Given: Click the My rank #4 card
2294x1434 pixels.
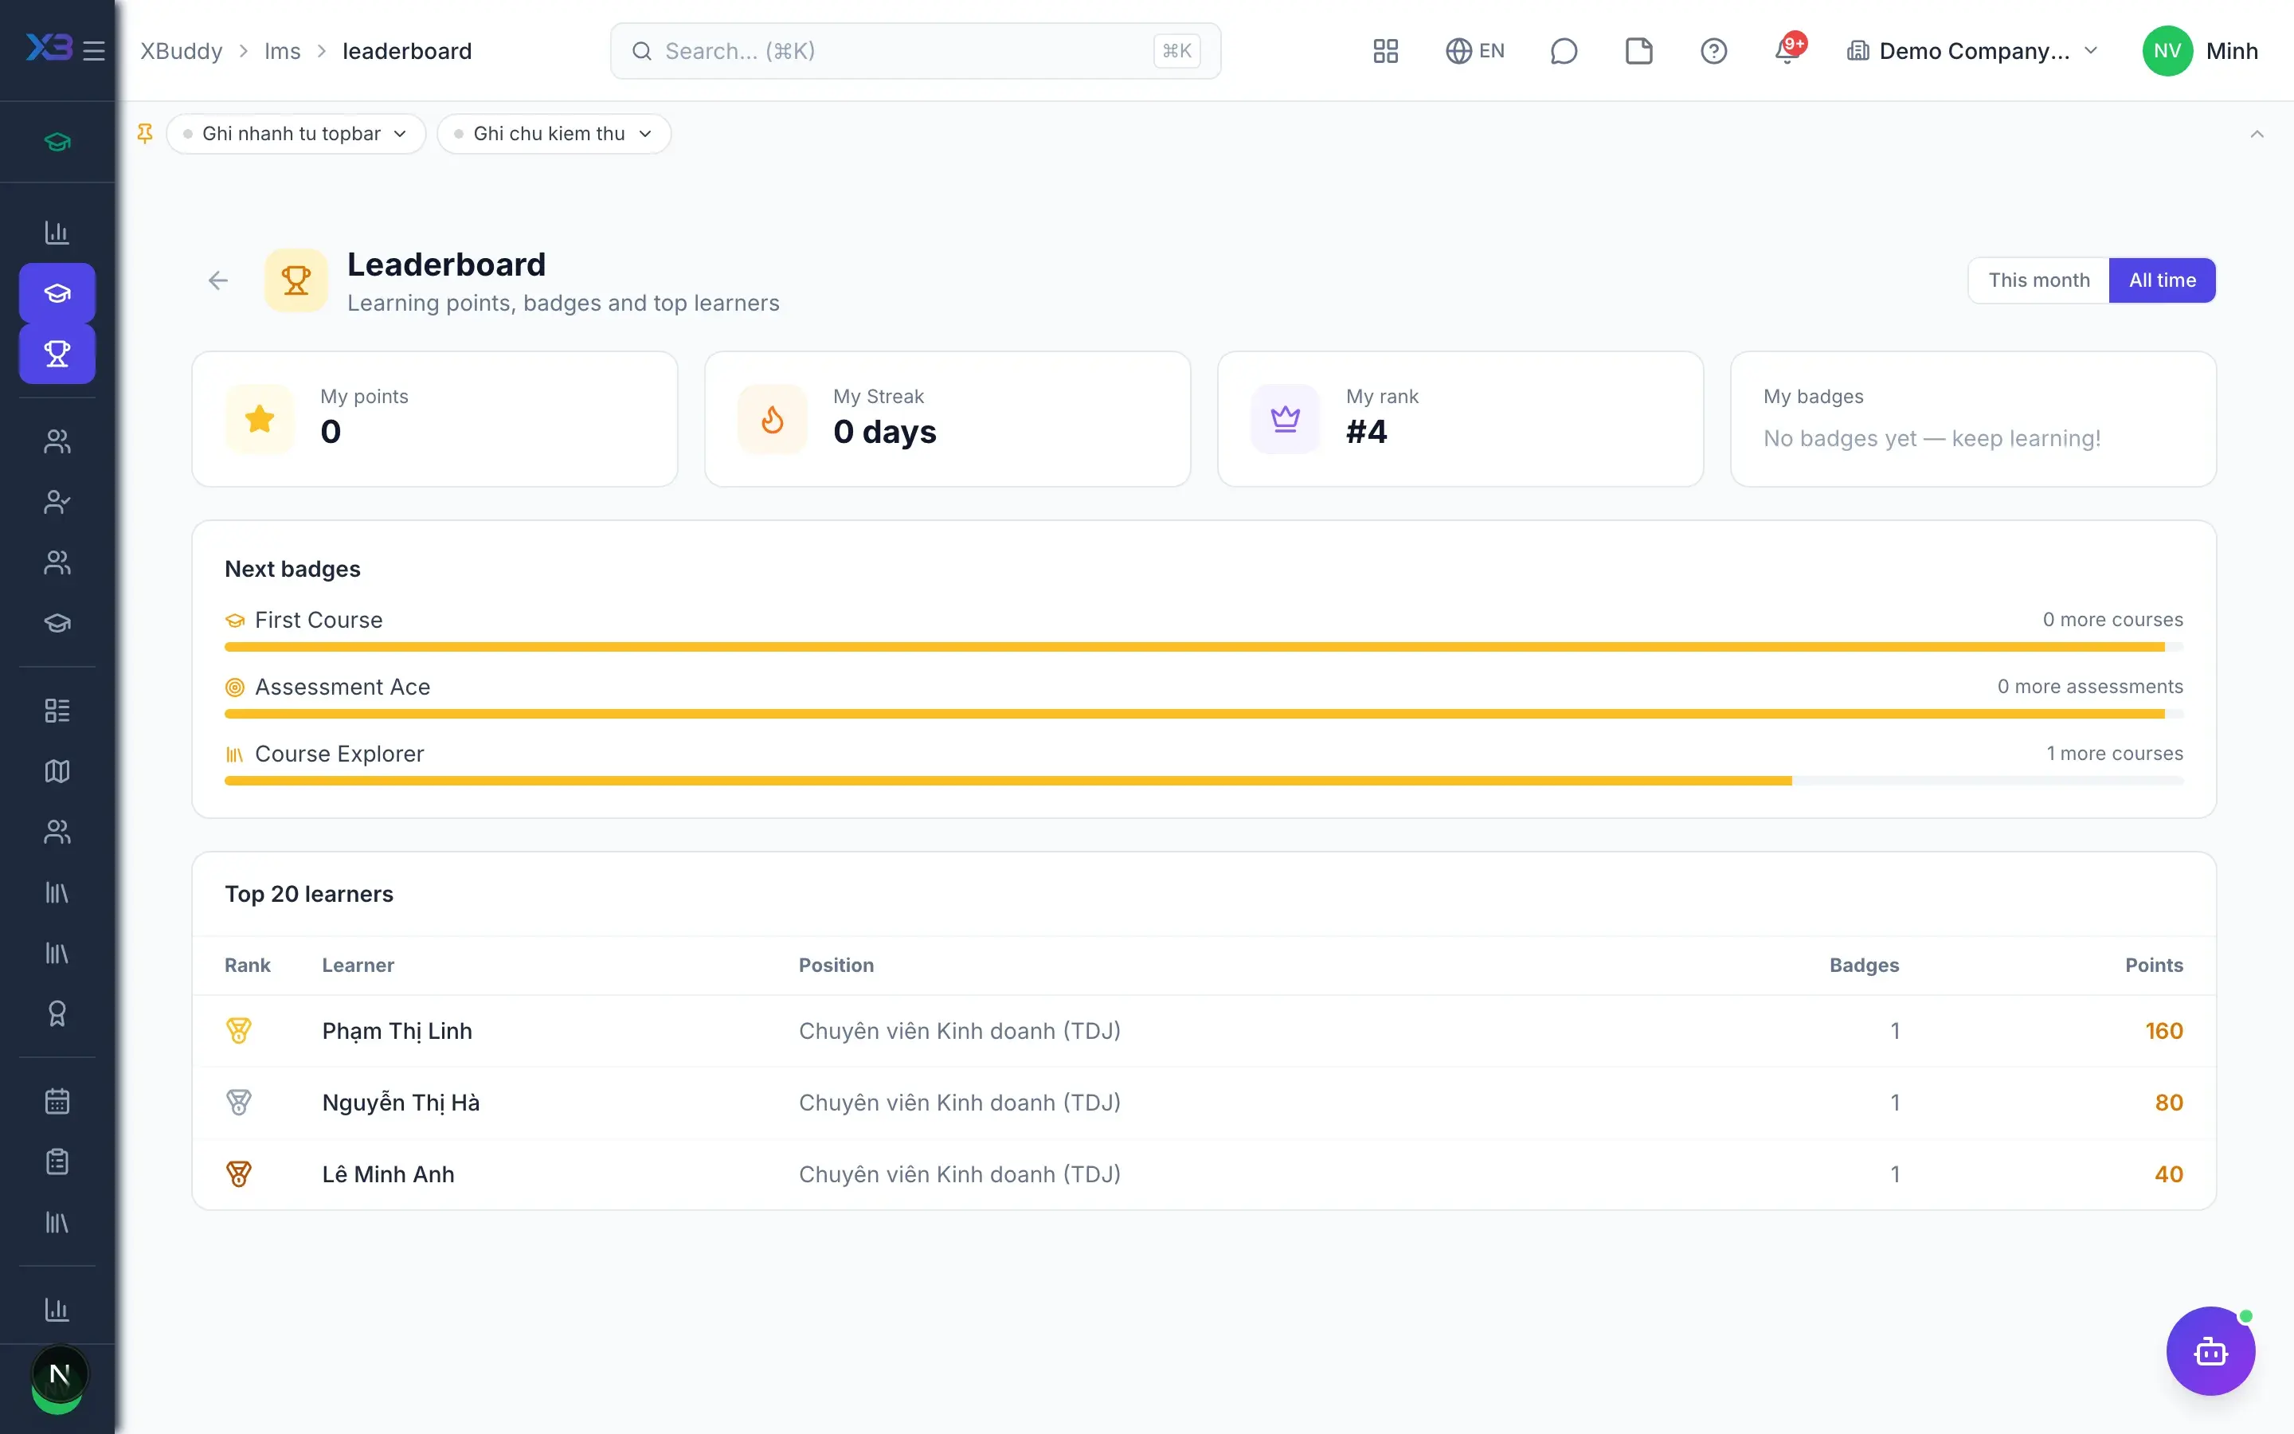Looking at the screenshot, I should point(1460,419).
